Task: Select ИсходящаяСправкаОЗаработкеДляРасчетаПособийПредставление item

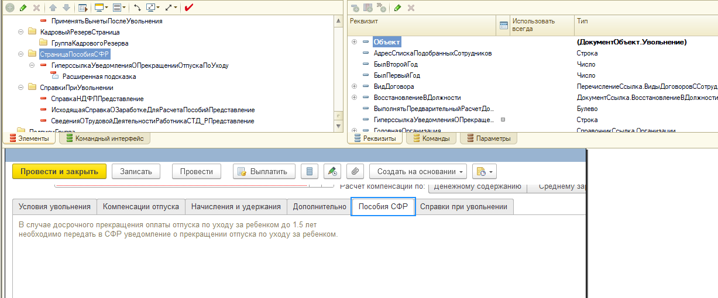Action: [153, 109]
